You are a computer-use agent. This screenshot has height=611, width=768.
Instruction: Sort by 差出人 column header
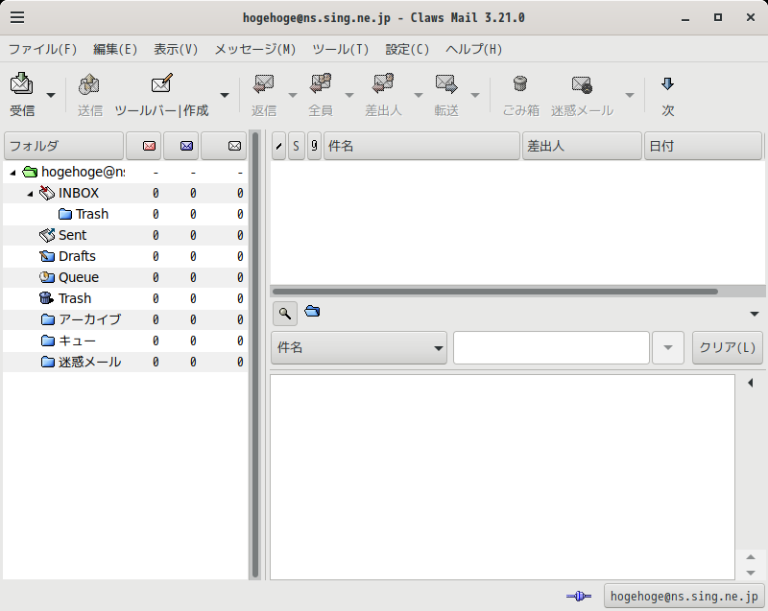coord(582,146)
